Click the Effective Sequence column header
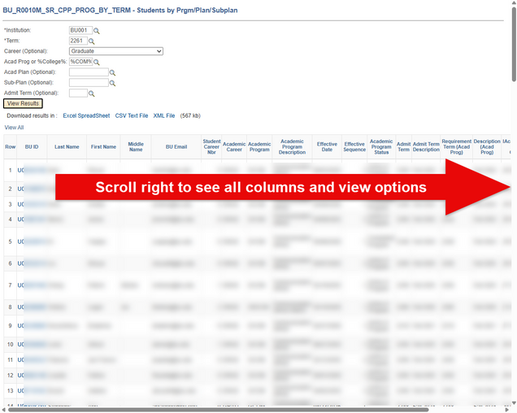This screenshot has width=517, height=413. (x=354, y=147)
